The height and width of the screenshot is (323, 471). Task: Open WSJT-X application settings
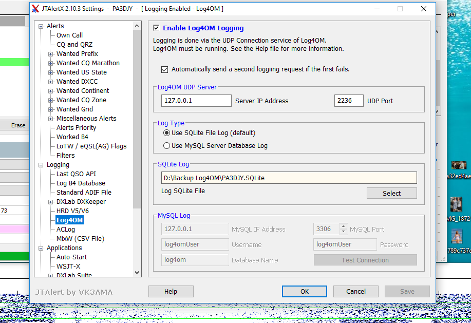pos(68,267)
